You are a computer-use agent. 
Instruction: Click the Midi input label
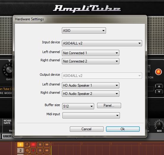click(x=53, y=114)
